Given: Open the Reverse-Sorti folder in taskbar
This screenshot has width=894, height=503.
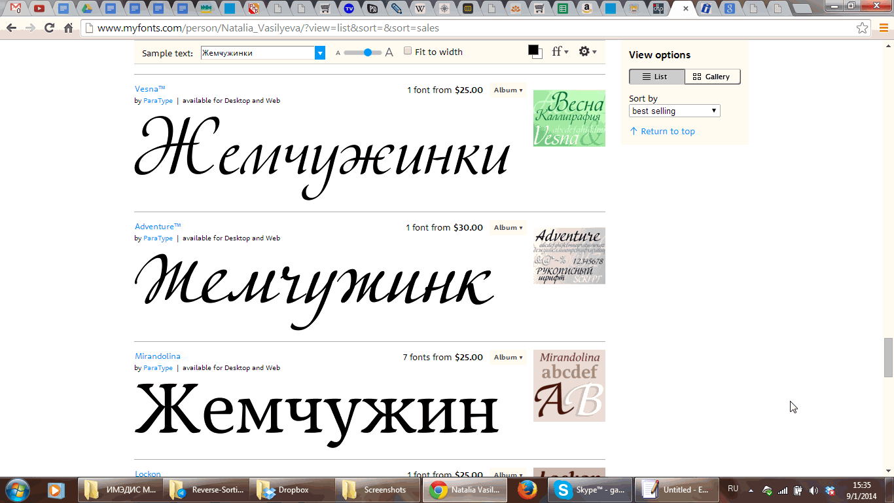Looking at the screenshot, I should (x=206, y=489).
